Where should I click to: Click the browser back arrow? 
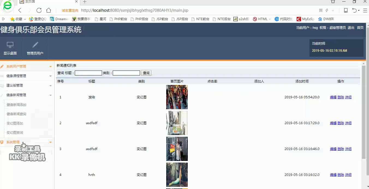(20, 10)
